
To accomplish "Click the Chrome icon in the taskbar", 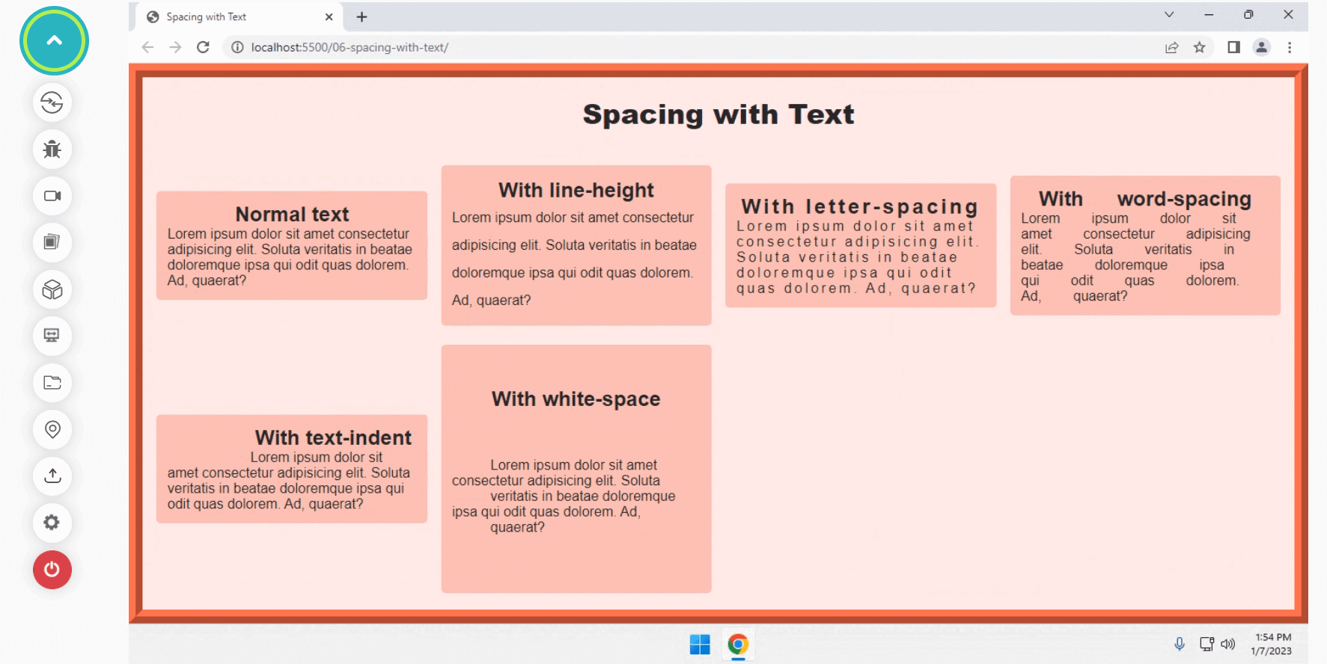I will click(x=738, y=645).
